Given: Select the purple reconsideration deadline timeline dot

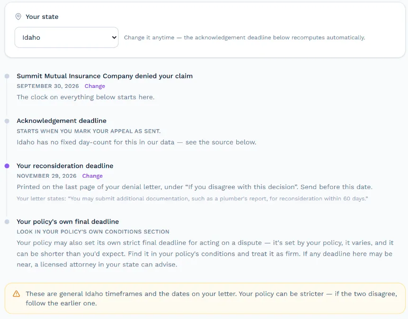Looking at the screenshot, I should 7,166.
